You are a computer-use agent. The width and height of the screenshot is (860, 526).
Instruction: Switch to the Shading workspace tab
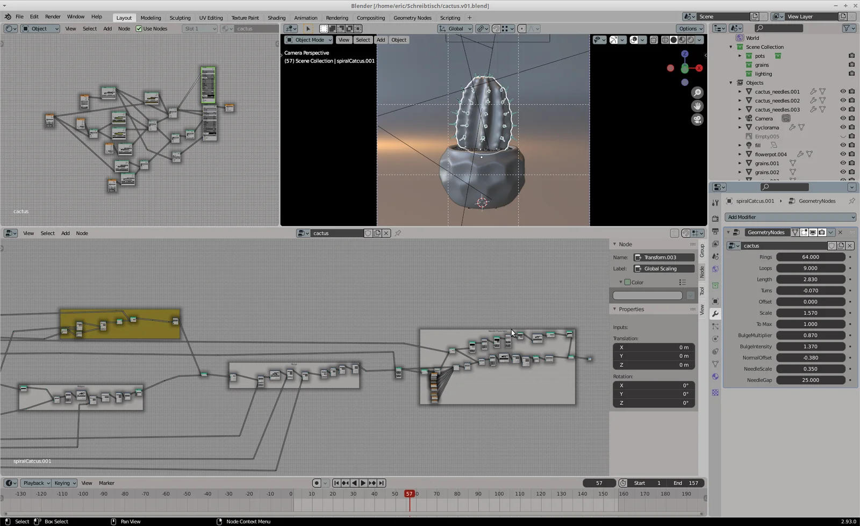276,18
